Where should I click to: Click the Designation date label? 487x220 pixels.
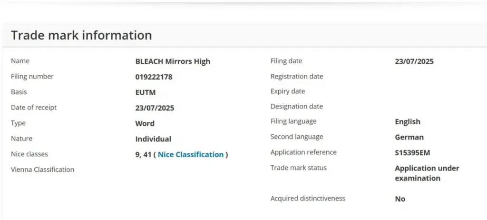pyautogui.click(x=296, y=107)
